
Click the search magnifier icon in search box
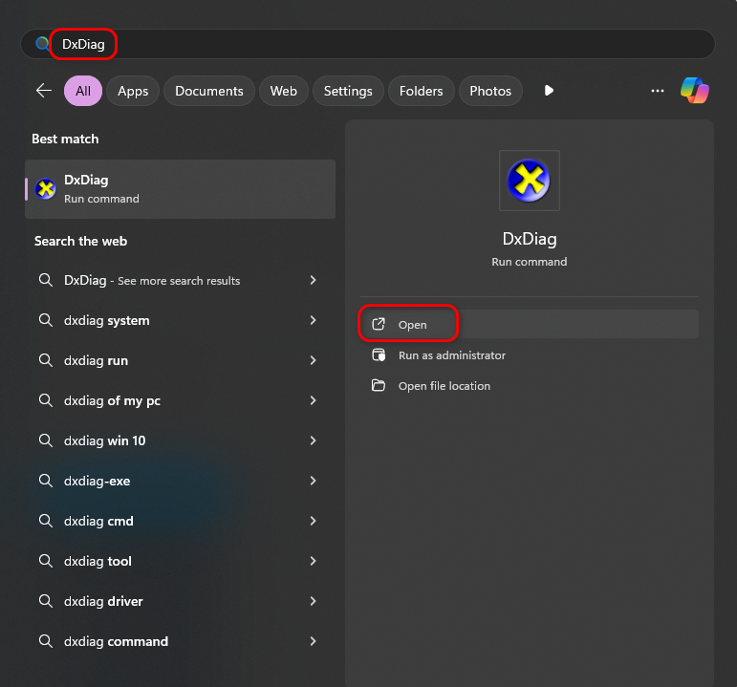coord(42,44)
